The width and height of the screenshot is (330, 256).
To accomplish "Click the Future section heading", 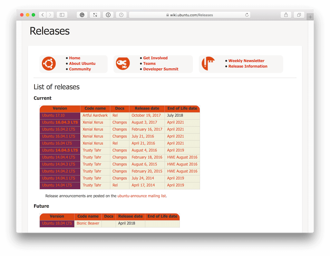I will (x=42, y=206).
